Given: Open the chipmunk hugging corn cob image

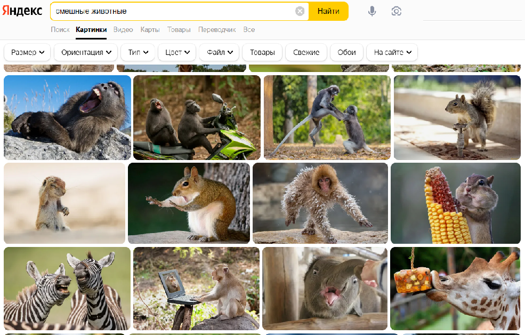Looking at the screenshot, I should [x=456, y=203].
